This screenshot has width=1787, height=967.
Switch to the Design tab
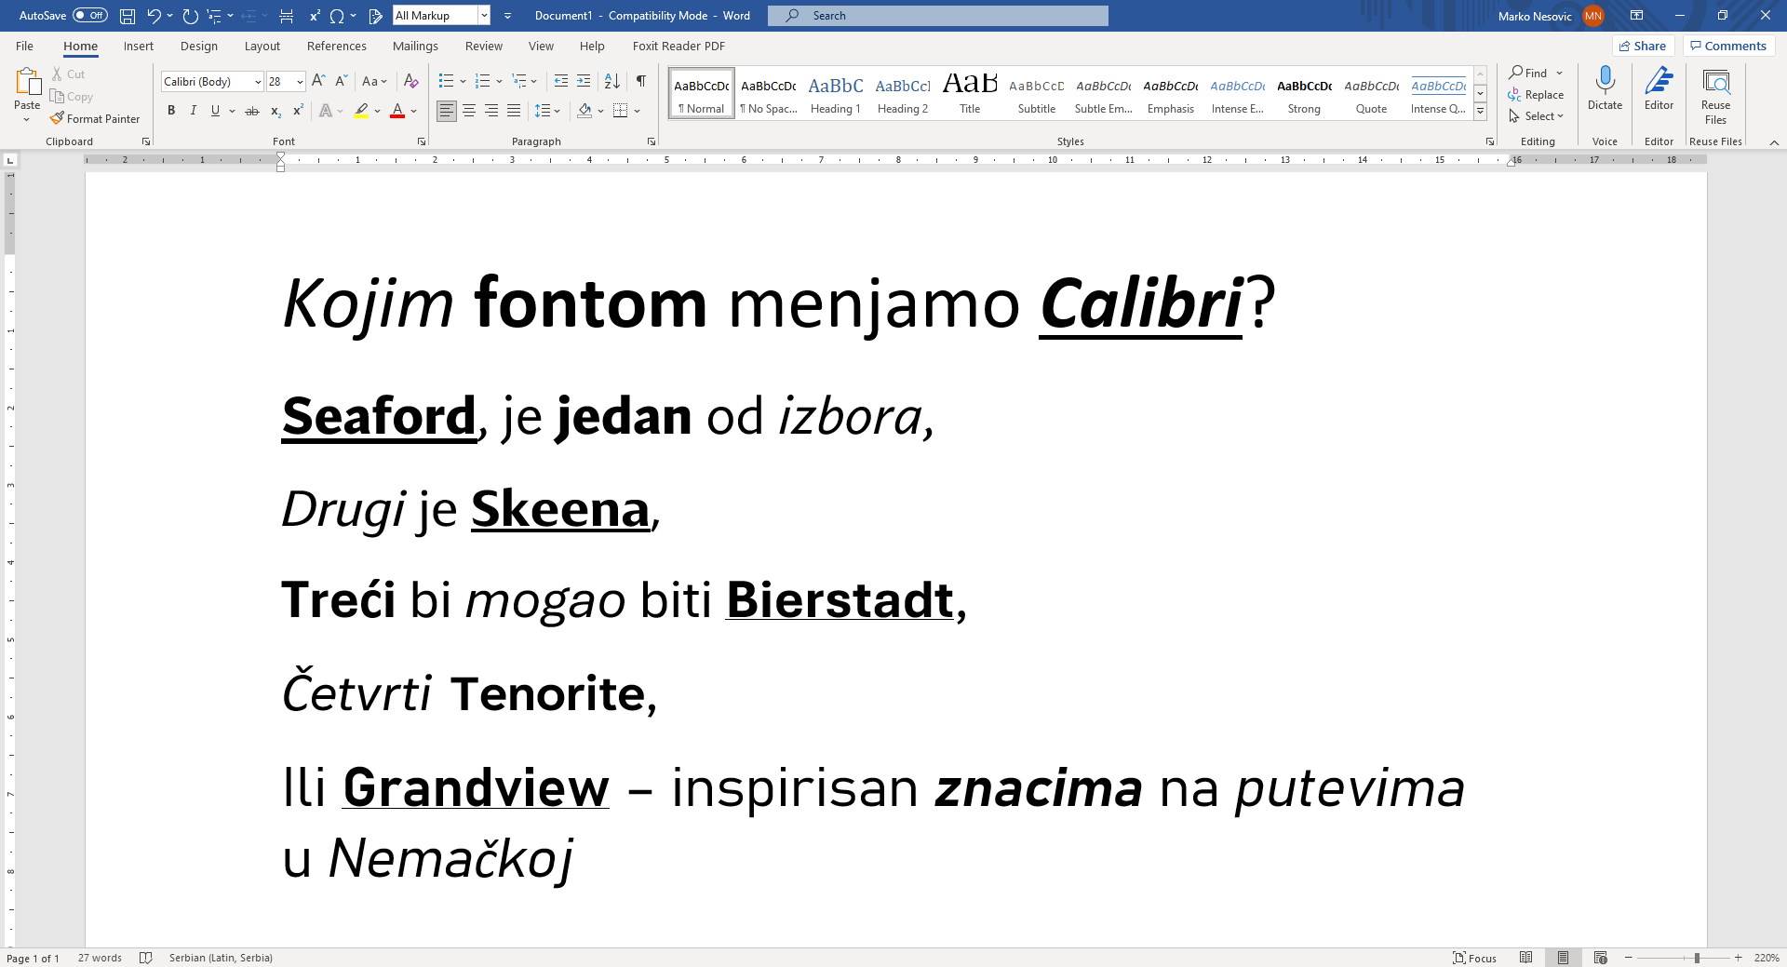tap(199, 46)
